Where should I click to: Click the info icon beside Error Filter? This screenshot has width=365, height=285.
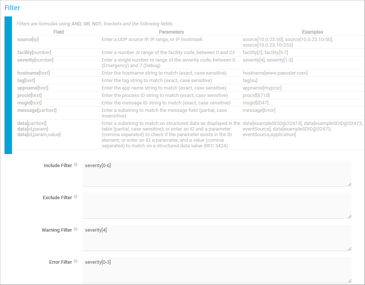tap(75, 262)
